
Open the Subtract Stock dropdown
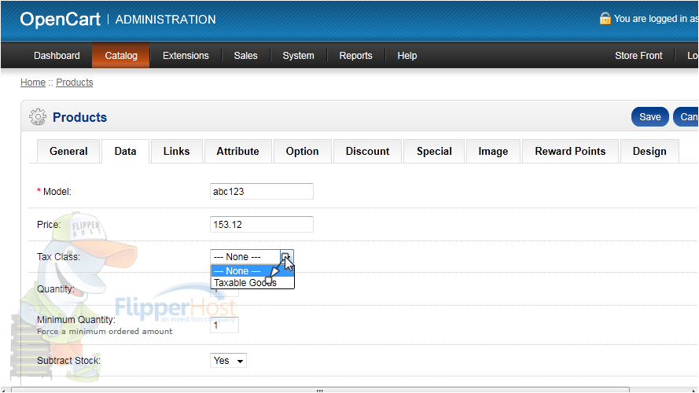click(228, 361)
